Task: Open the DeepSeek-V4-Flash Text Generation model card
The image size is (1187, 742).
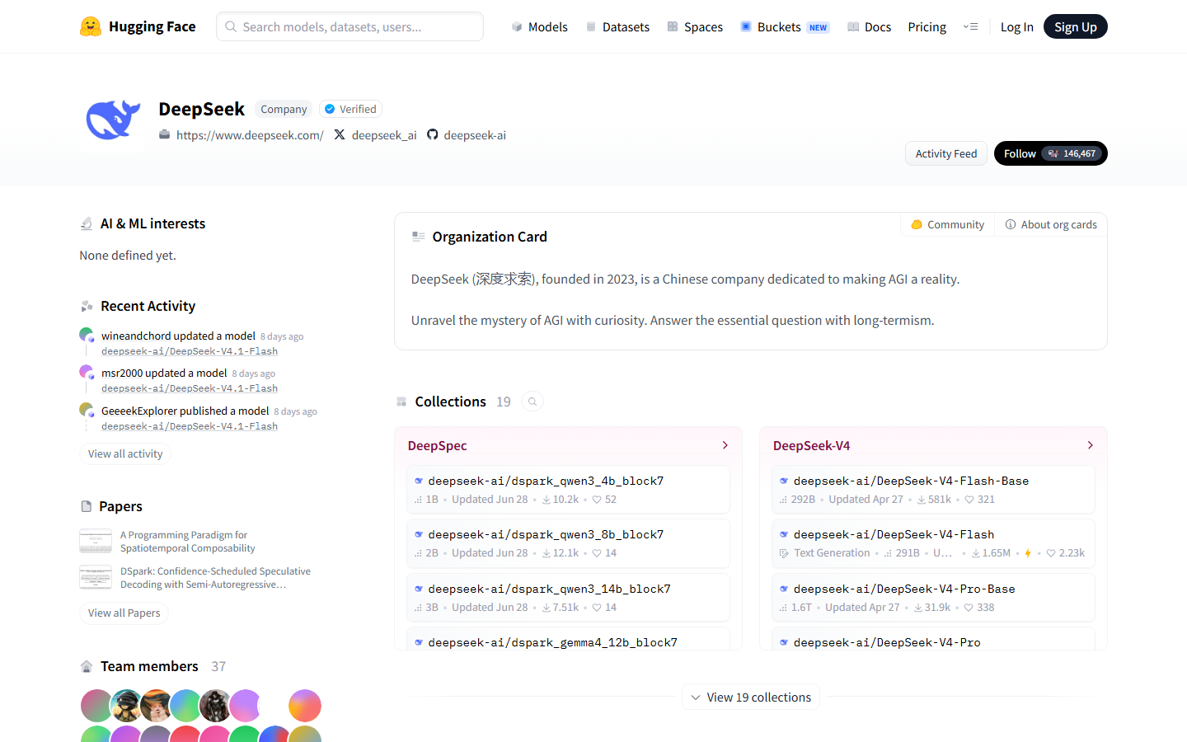Action: click(x=933, y=543)
